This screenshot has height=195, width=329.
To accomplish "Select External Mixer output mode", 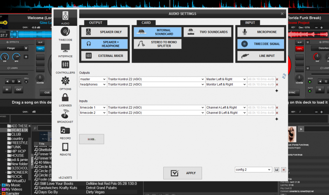I will pyautogui.click(x=104, y=56).
